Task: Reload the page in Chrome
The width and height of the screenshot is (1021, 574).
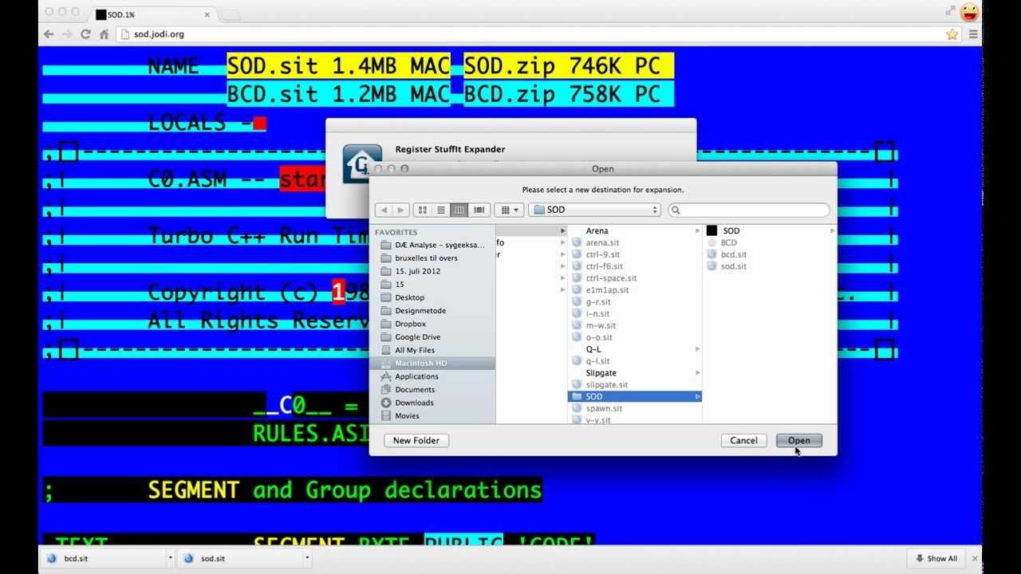Action: 85,34
